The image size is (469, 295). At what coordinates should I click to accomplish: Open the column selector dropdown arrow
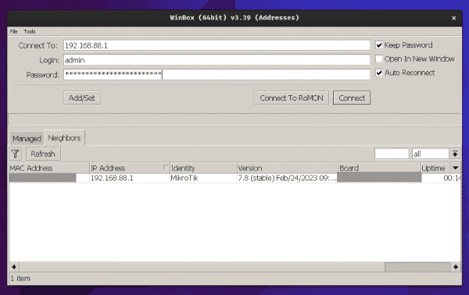coord(456,168)
